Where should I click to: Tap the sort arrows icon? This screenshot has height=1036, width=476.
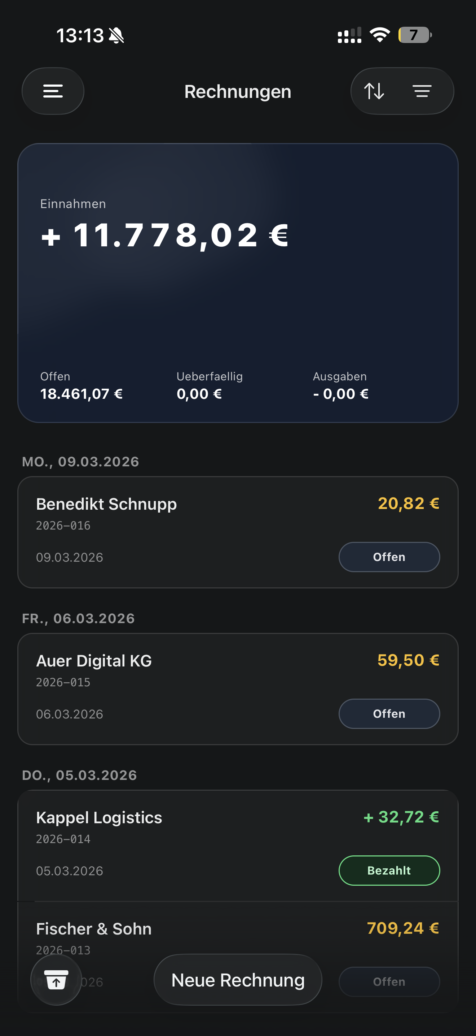point(374,91)
